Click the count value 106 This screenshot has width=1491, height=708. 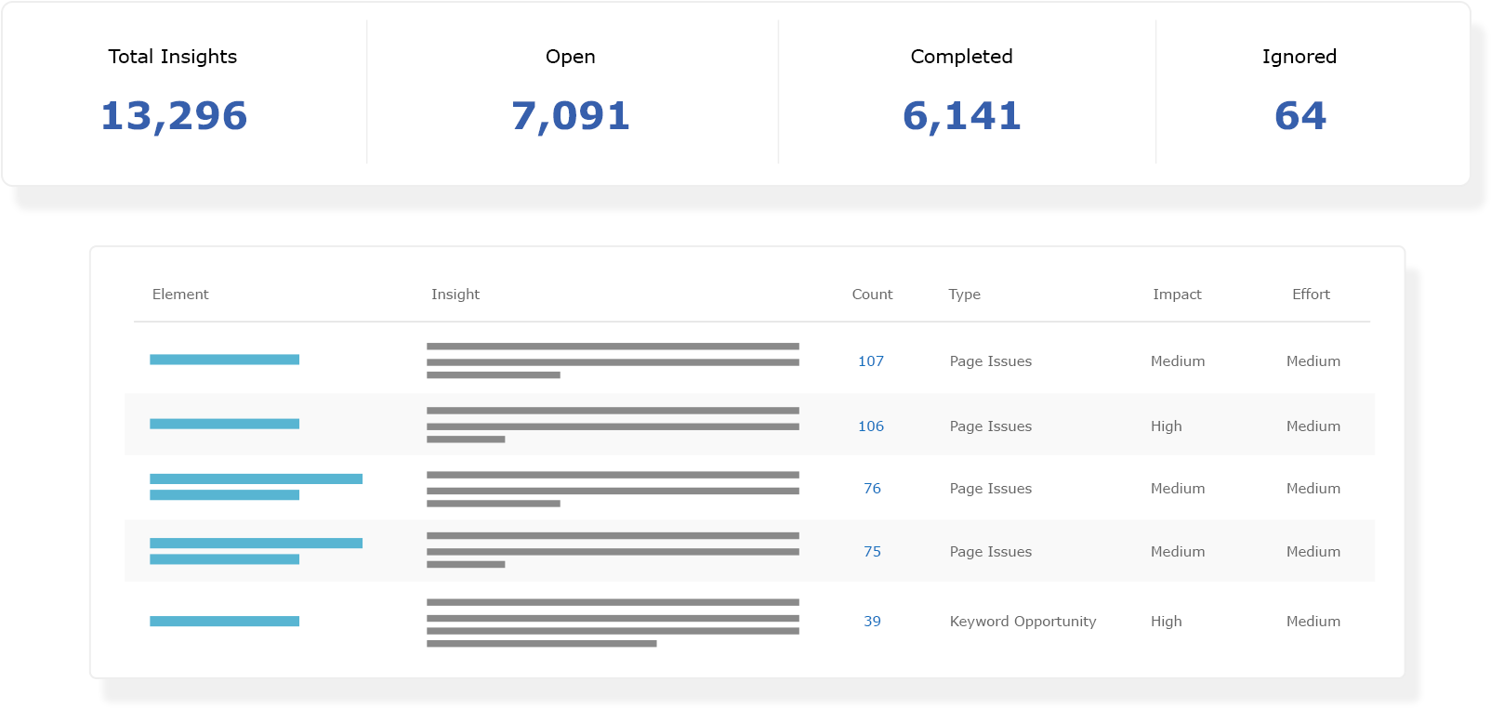point(871,426)
